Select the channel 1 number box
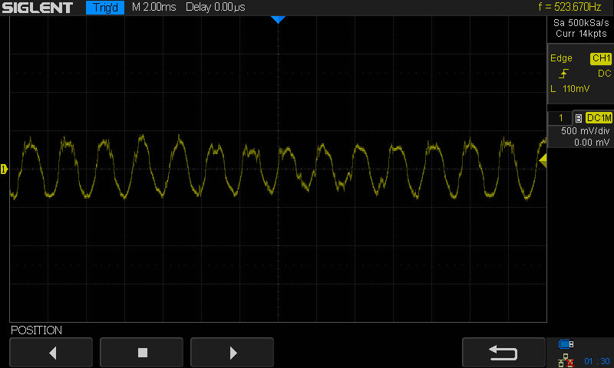This screenshot has height=368, width=614. click(x=560, y=118)
